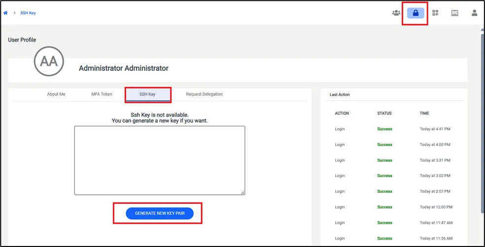Click the Generate New Key Pair button

[x=160, y=213]
